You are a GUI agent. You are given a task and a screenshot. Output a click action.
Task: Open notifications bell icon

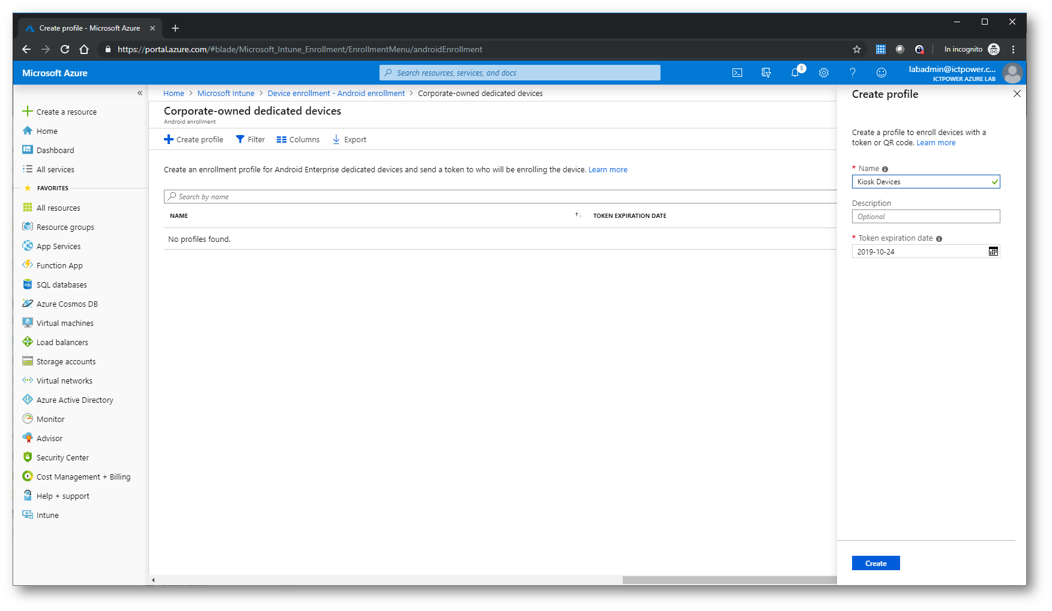tap(795, 73)
